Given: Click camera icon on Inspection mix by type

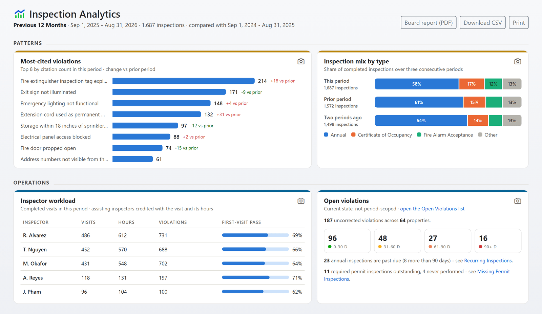Looking at the screenshot, I should coord(518,61).
